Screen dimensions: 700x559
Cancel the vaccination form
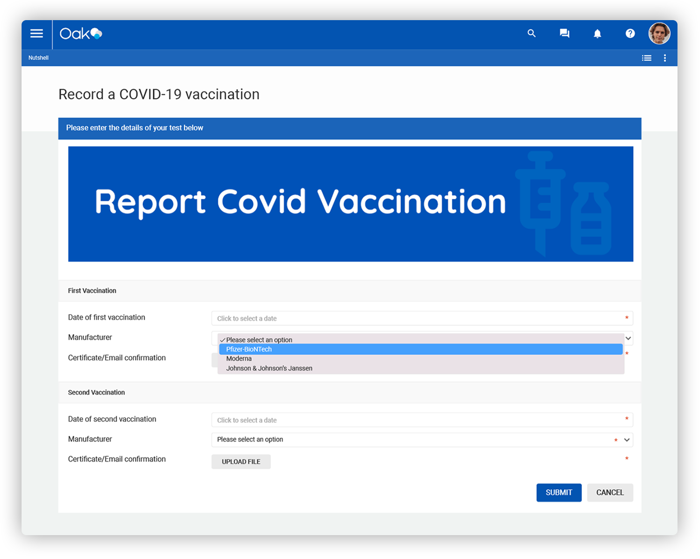click(610, 493)
